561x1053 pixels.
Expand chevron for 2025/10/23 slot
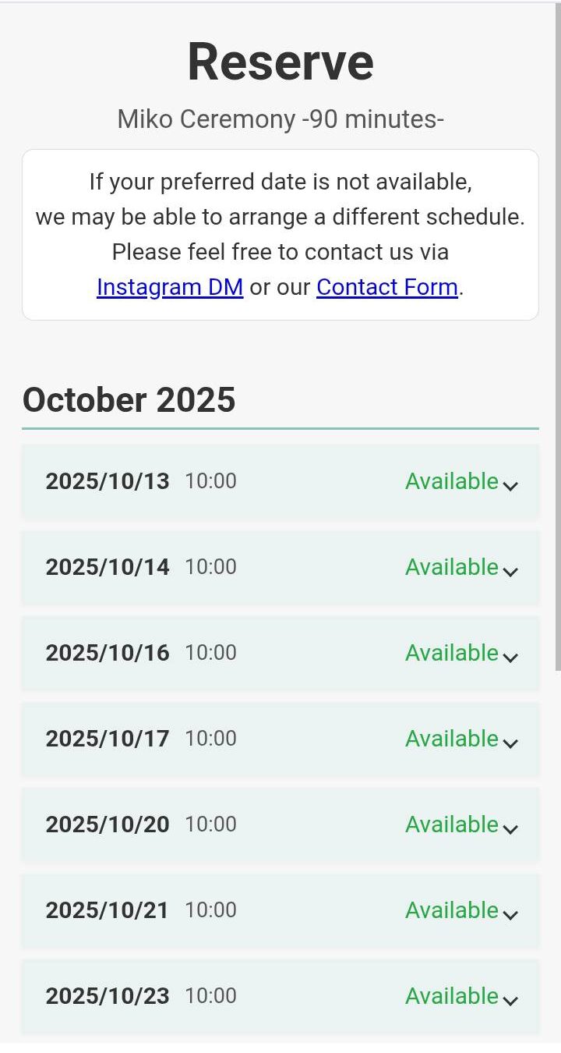pyautogui.click(x=510, y=1000)
